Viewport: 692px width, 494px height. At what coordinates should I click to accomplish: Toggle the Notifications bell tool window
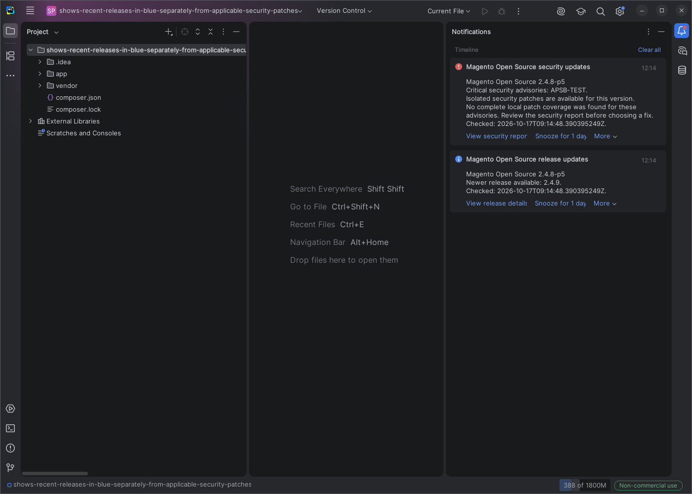pos(682,31)
